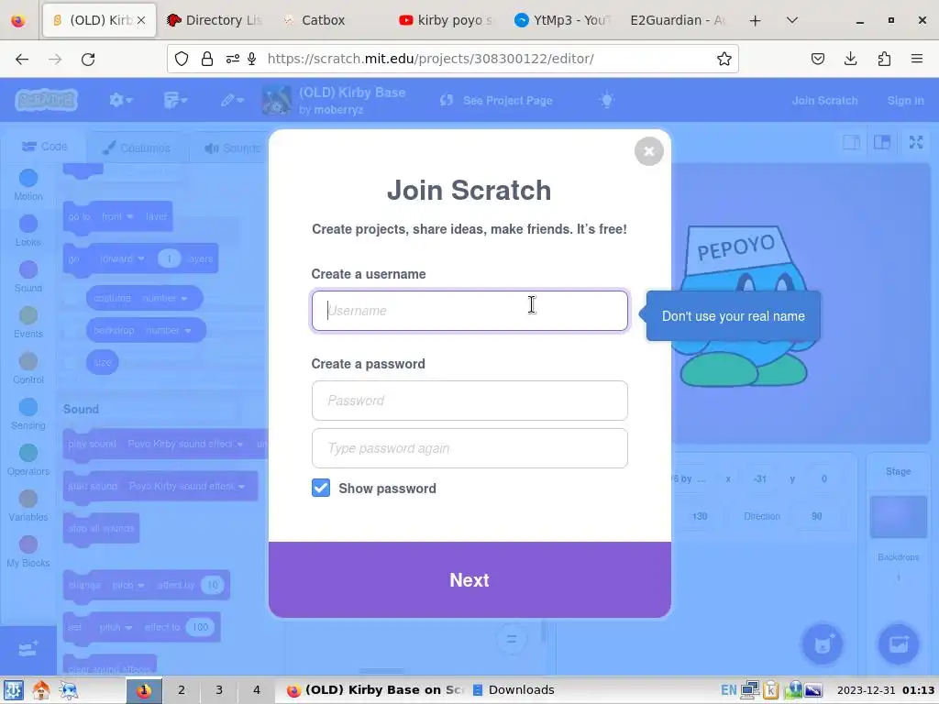
Task: Click the Username input field
Action: click(469, 311)
